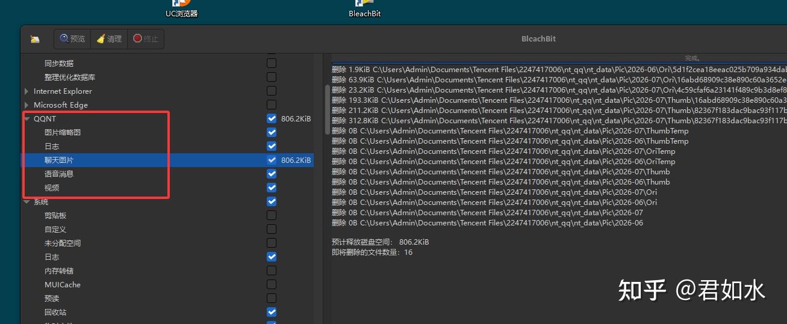The height and width of the screenshot is (324, 787).
Task: Click the log line deleting 1.9KiB
Action: 559,69
